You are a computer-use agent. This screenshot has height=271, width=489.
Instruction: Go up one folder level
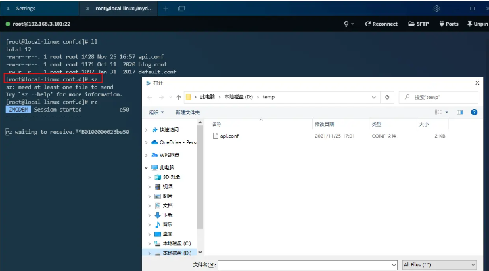coord(179,98)
